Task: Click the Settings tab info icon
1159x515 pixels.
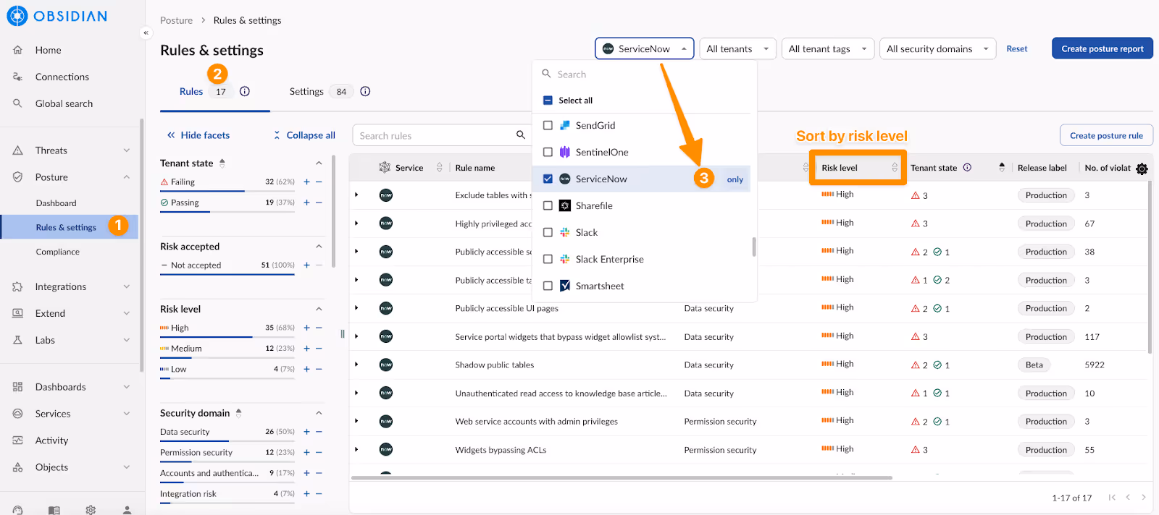Action: (x=365, y=91)
